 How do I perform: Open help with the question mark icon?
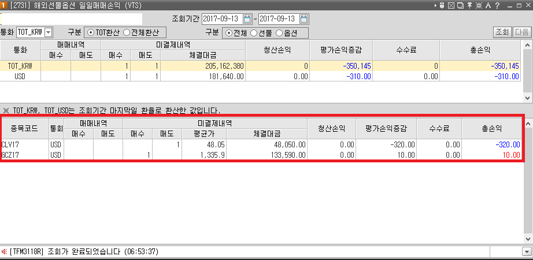(497, 5)
